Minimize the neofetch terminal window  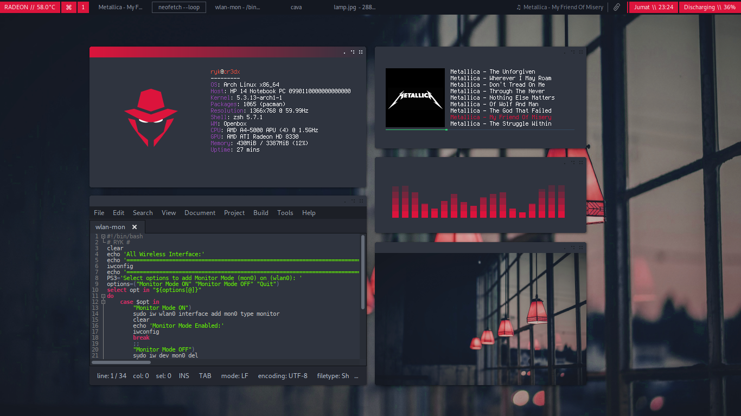tap(344, 53)
